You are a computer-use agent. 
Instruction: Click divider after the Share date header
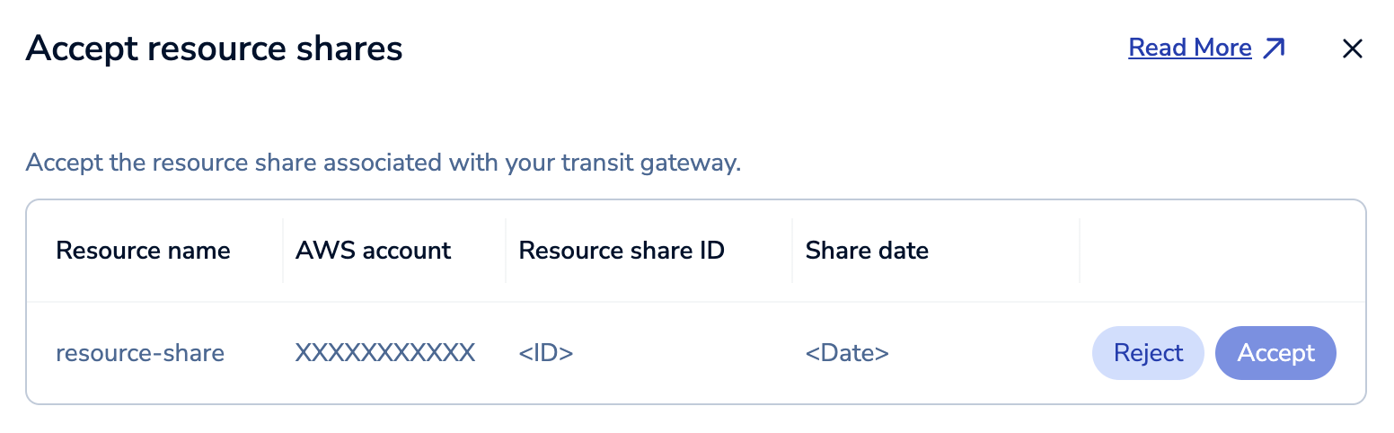[1080, 250]
